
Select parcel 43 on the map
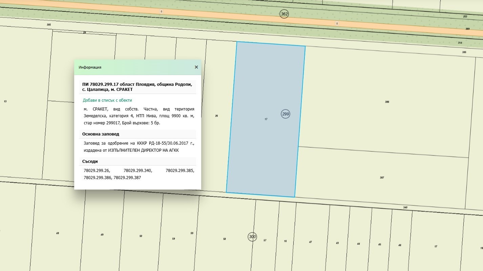(337, 243)
